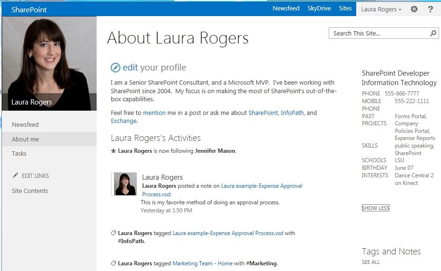Image resolution: width=441 pixels, height=271 pixels.
Task: Select Tasks in the left sidebar
Action: [19, 153]
